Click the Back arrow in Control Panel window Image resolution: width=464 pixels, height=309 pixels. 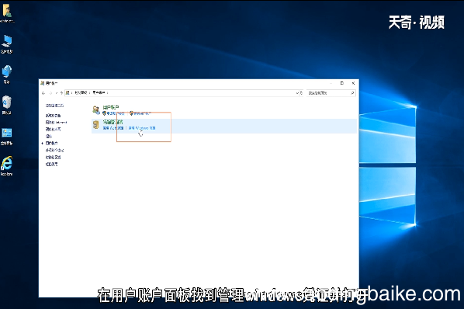[43, 93]
